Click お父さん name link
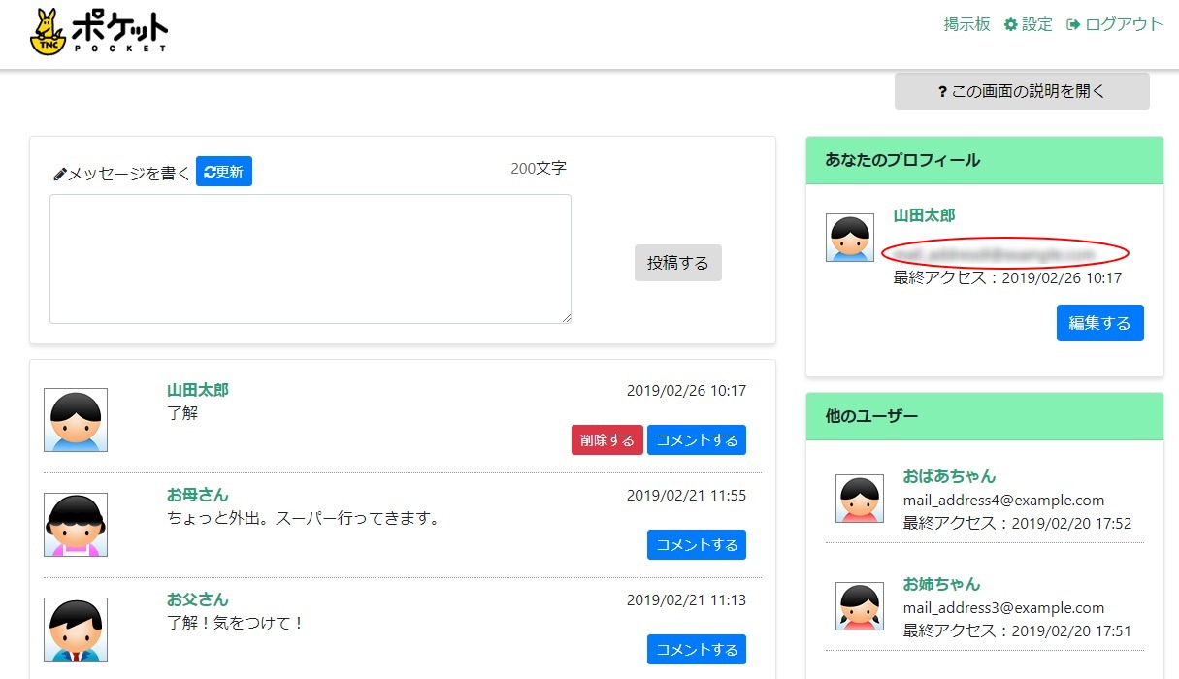Screen dimensions: 1179x679 198,599
